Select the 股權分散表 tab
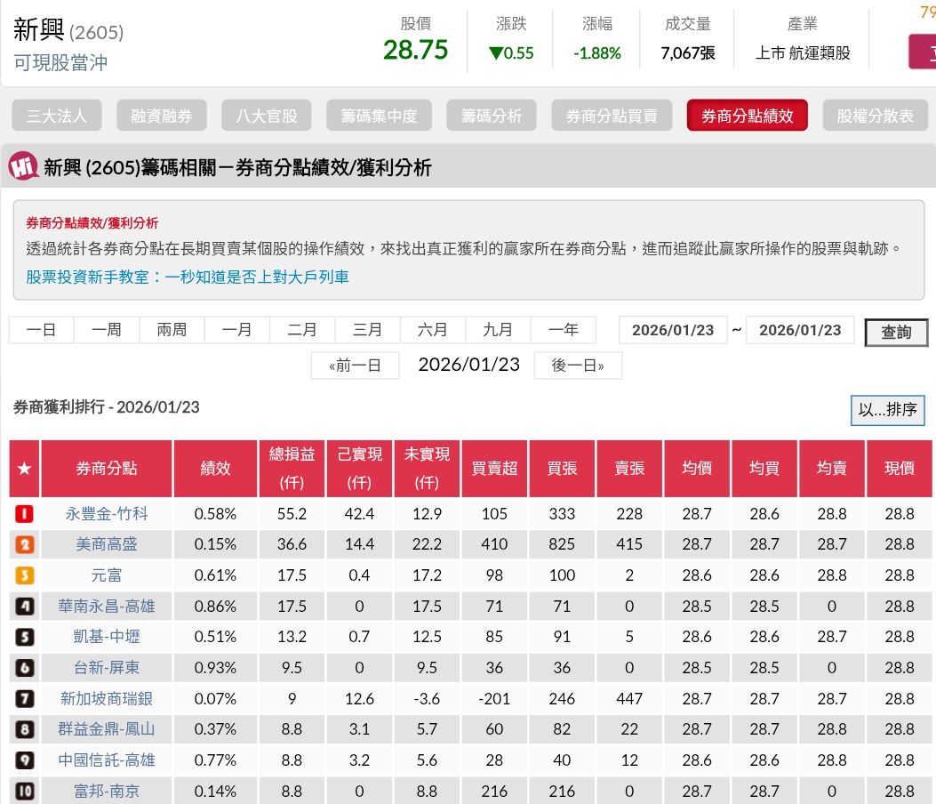This screenshot has height=804, width=936. click(x=875, y=116)
